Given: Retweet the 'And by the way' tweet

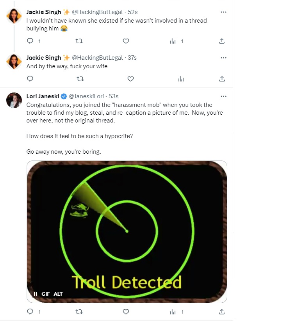Looking at the screenshot, I should click(80, 79).
